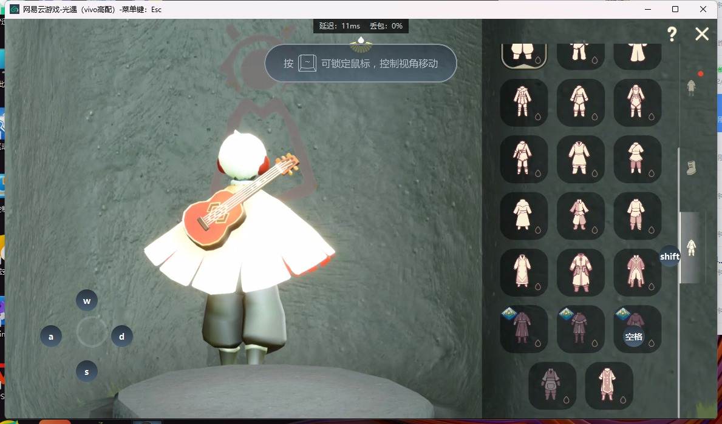Select season-badged outfit under 空格 overlay
Viewport: 722px width, 424px height.
(x=637, y=329)
